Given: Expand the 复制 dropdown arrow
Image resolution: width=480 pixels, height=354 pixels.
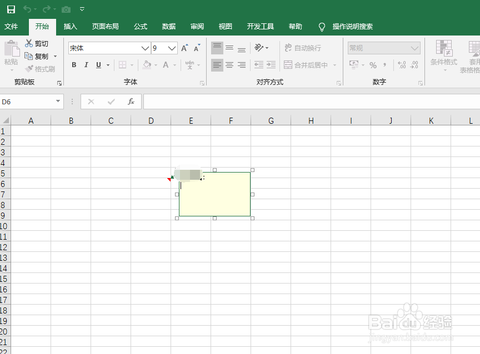Looking at the screenshot, I should pyautogui.click(x=56, y=56).
